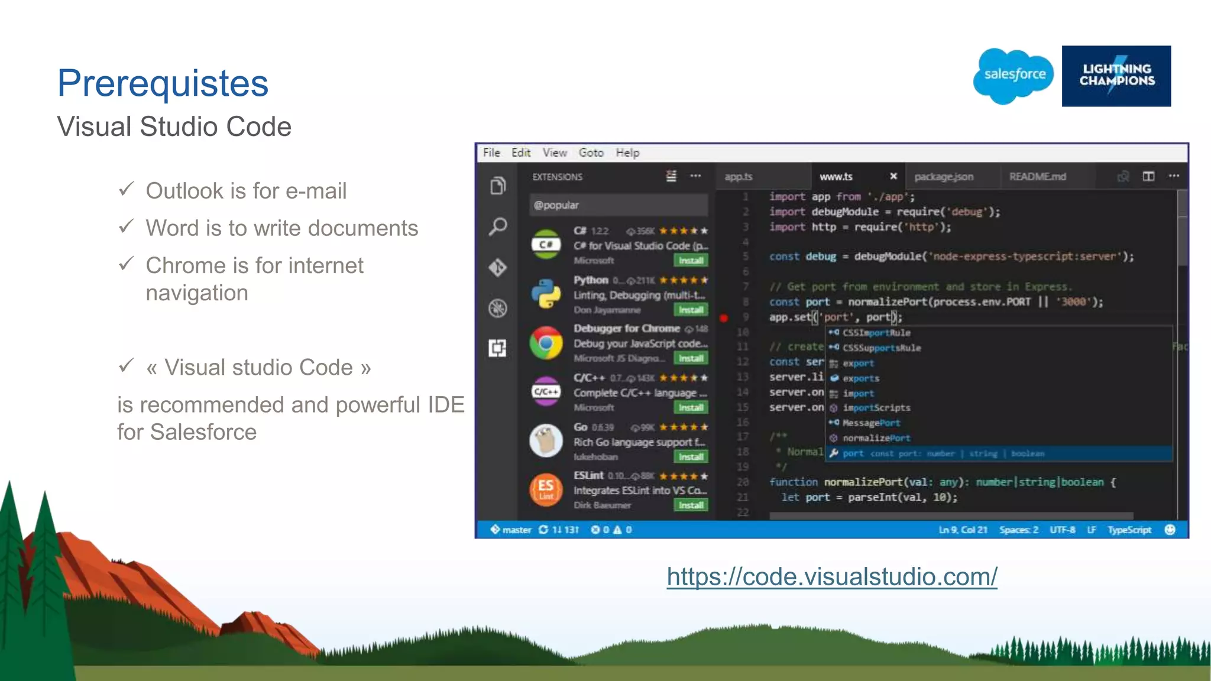Open the code.visualstudio.com link

click(x=832, y=577)
